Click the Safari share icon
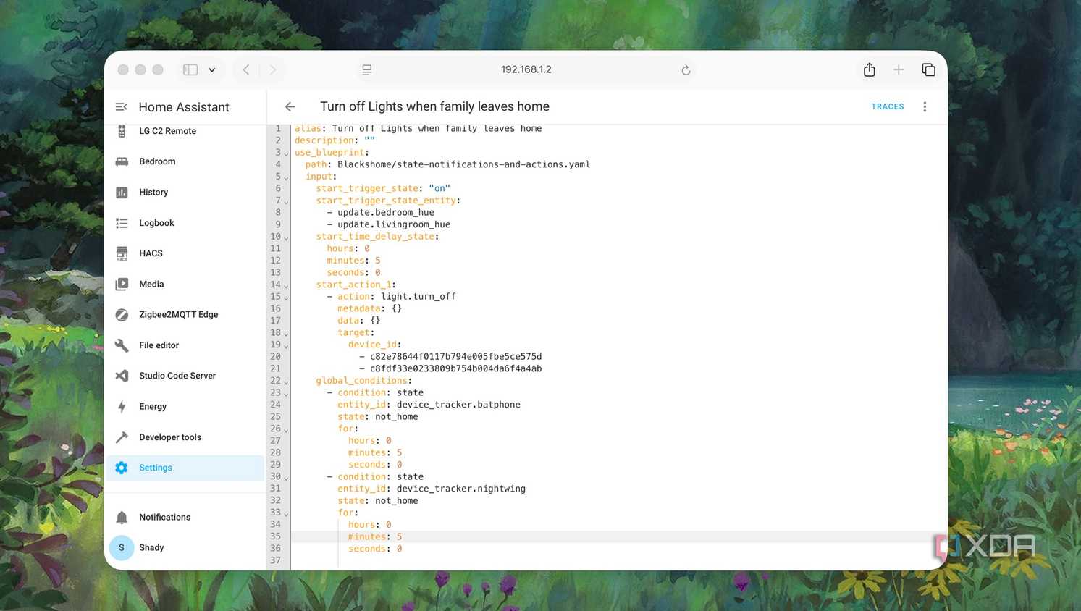Viewport: 1081px width, 611px height. coord(870,69)
